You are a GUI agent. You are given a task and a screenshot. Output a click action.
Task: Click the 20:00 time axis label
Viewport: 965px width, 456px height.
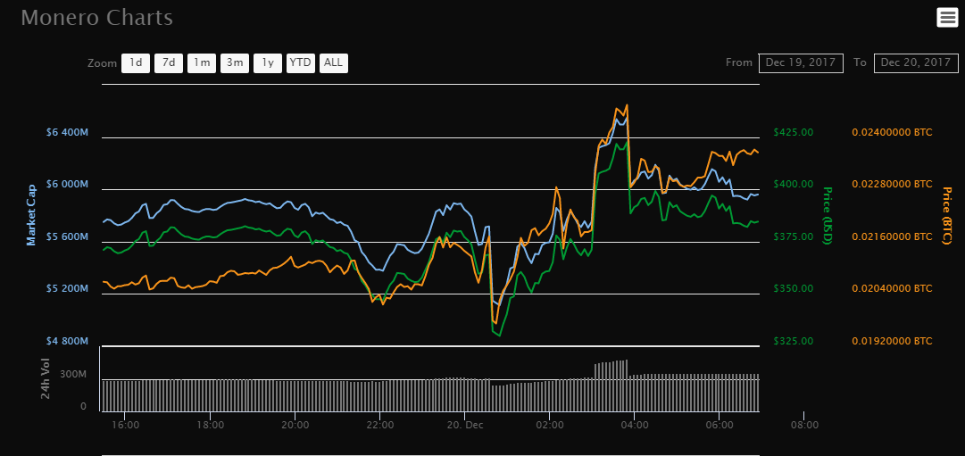point(295,426)
